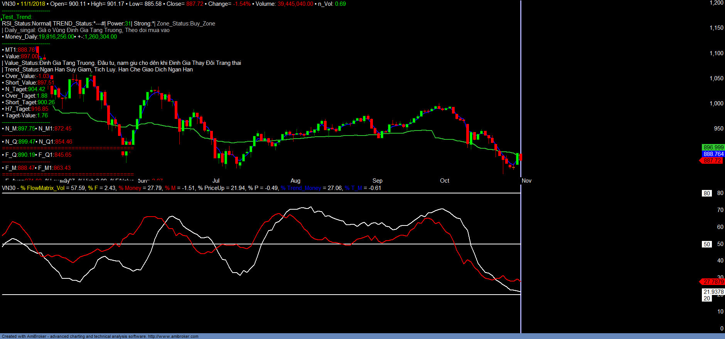
Task: Click the Nov label on time axis
Action: click(x=526, y=181)
